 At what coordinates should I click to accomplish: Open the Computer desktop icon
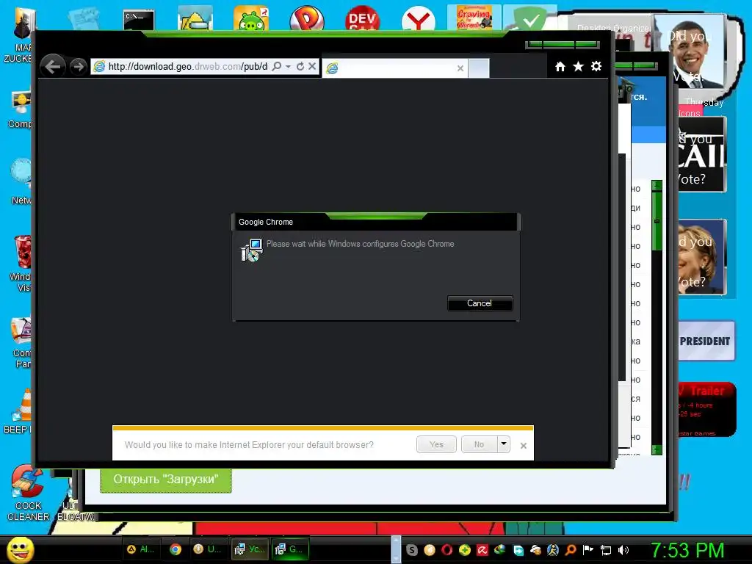tap(20, 109)
